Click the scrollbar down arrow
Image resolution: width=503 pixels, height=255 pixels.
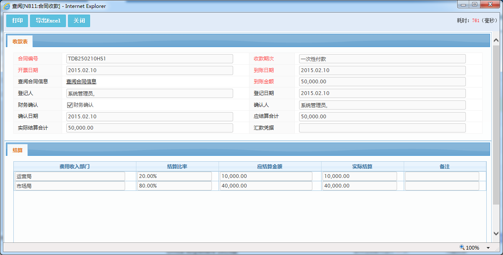[496, 233]
